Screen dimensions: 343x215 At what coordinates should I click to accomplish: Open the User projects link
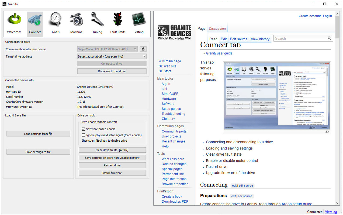click(x=171, y=136)
